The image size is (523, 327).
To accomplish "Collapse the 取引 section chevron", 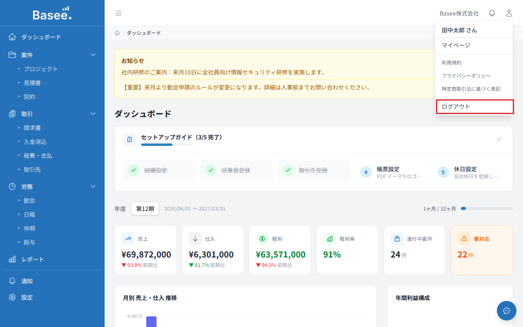I will tap(93, 114).
